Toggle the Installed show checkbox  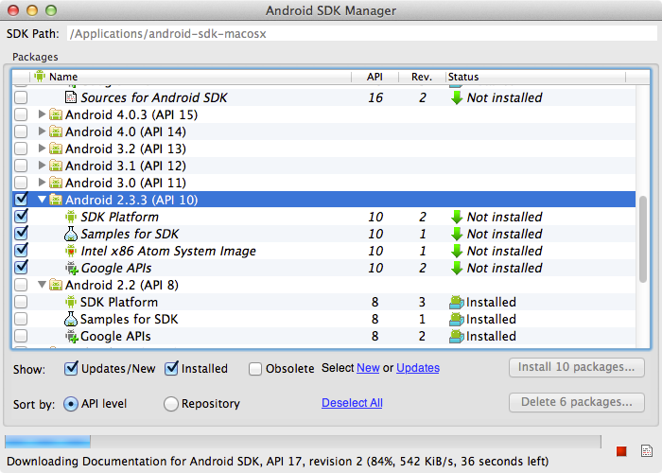[x=171, y=368]
